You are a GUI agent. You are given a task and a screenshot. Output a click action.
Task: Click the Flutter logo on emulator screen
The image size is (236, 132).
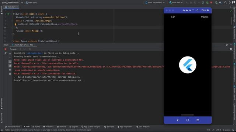point(188,65)
